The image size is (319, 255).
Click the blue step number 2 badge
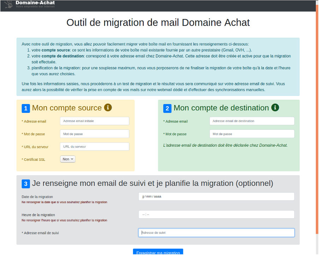coord(167,109)
